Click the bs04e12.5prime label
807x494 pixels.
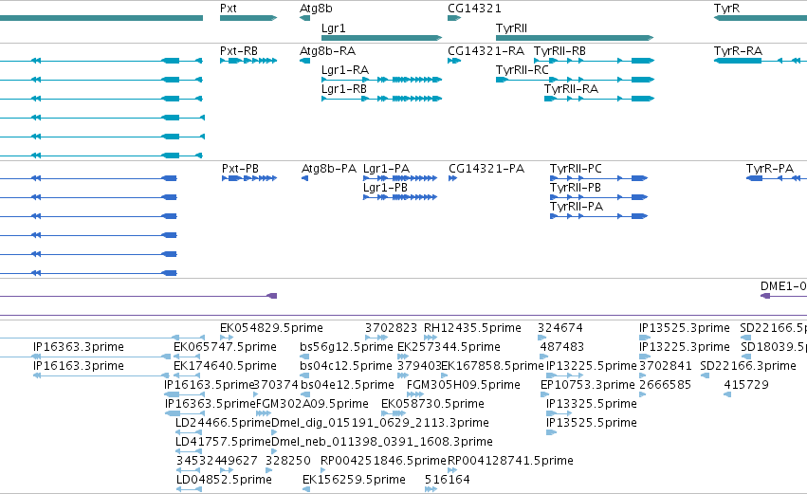point(347,385)
